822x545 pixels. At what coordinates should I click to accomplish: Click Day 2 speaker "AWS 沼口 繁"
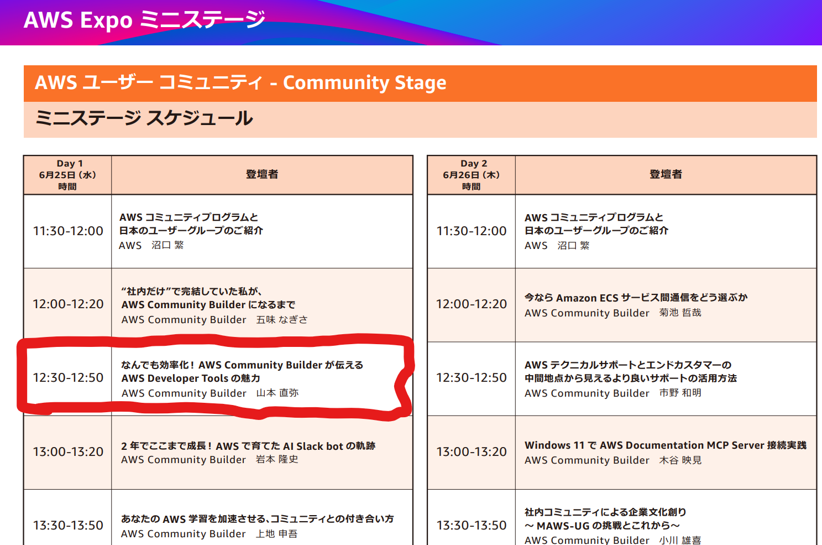click(x=557, y=245)
